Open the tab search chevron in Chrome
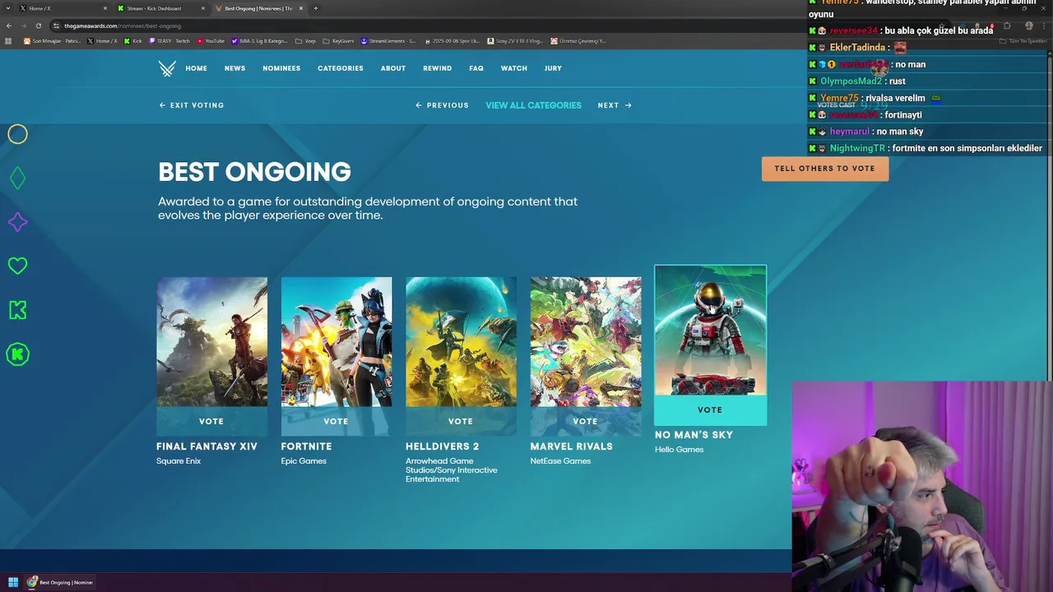Viewport: 1053px width, 592px height. pyautogui.click(x=9, y=8)
